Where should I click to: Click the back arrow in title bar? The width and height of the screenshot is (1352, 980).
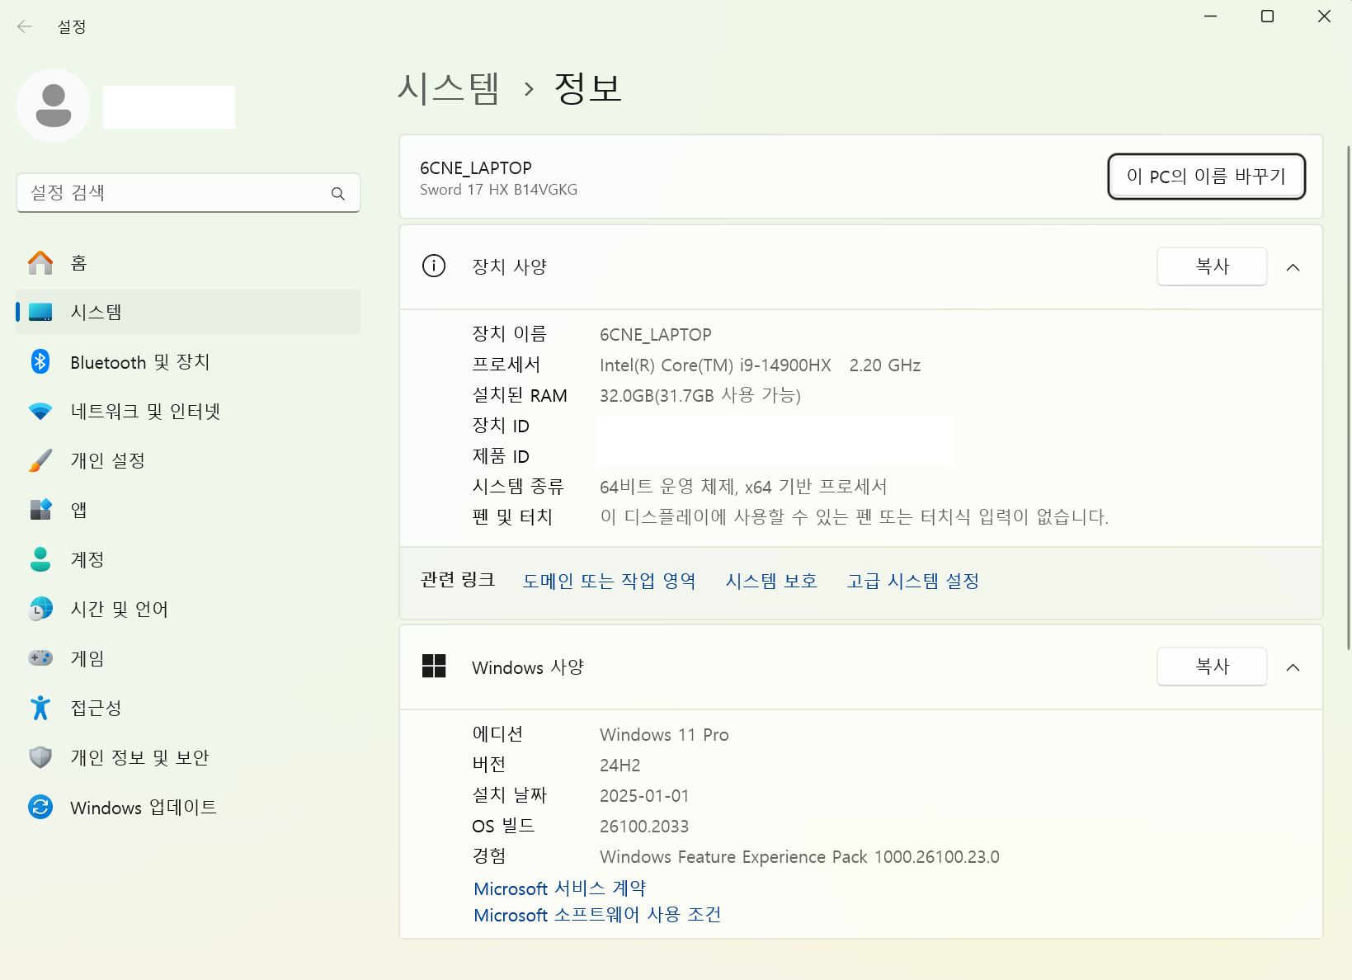[25, 26]
